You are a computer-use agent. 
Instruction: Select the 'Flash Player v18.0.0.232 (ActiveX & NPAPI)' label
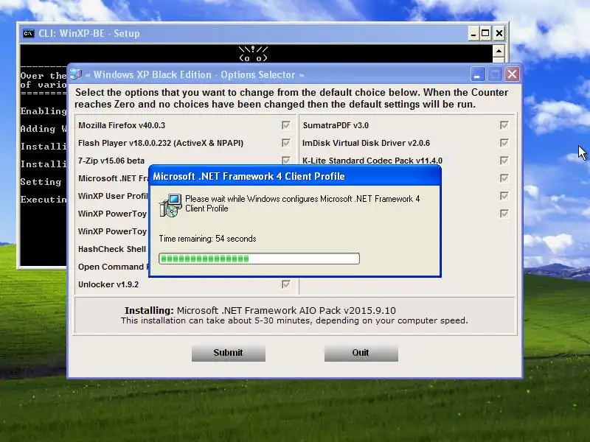pyautogui.click(x=161, y=143)
